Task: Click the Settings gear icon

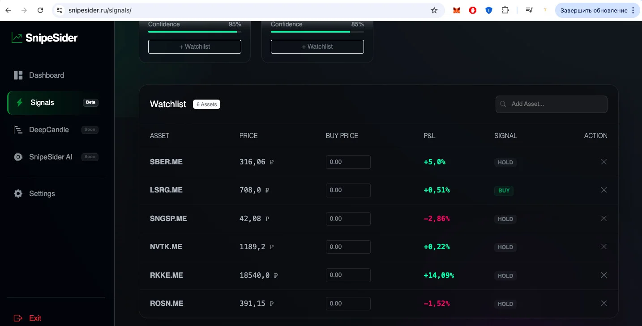Action: click(18, 194)
